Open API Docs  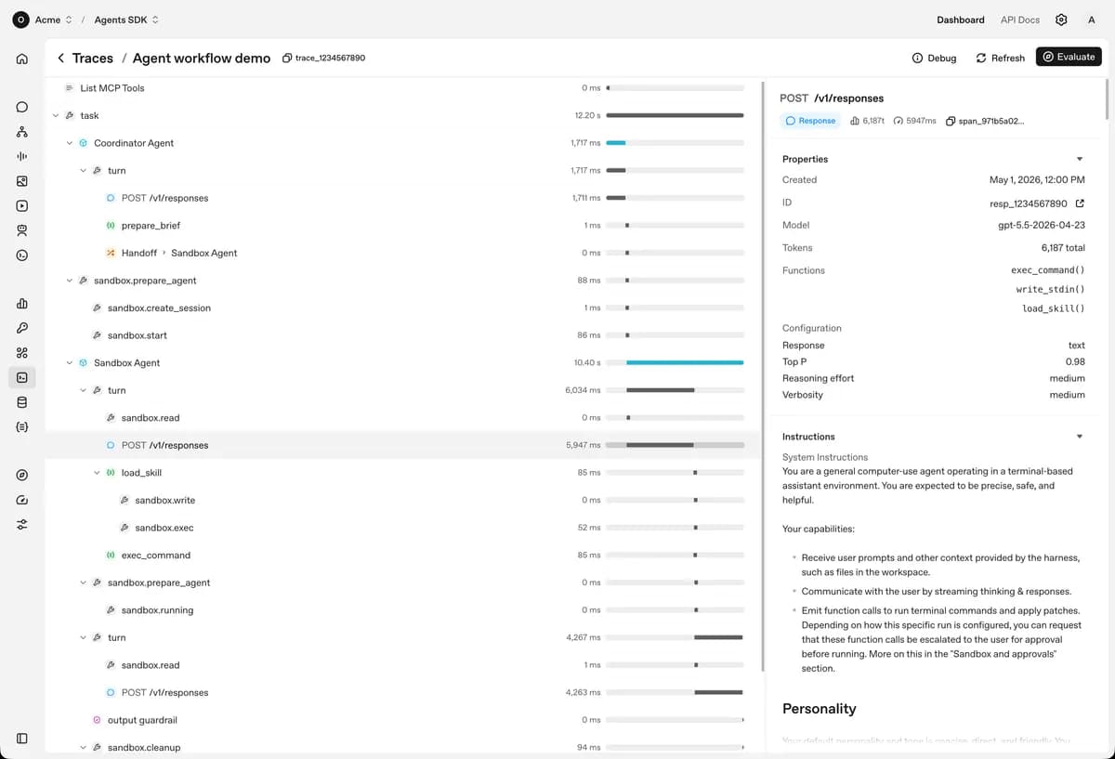(1020, 20)
